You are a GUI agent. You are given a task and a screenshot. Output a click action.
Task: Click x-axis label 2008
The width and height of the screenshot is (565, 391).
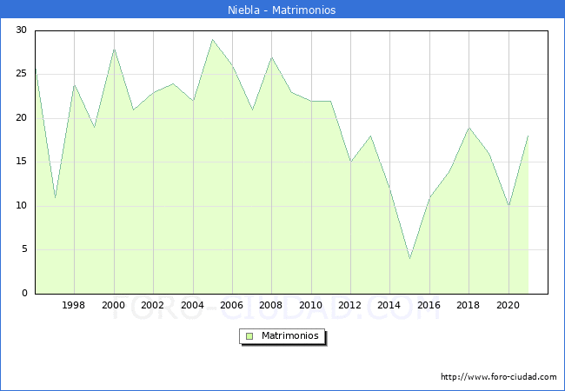pos(271,305)
